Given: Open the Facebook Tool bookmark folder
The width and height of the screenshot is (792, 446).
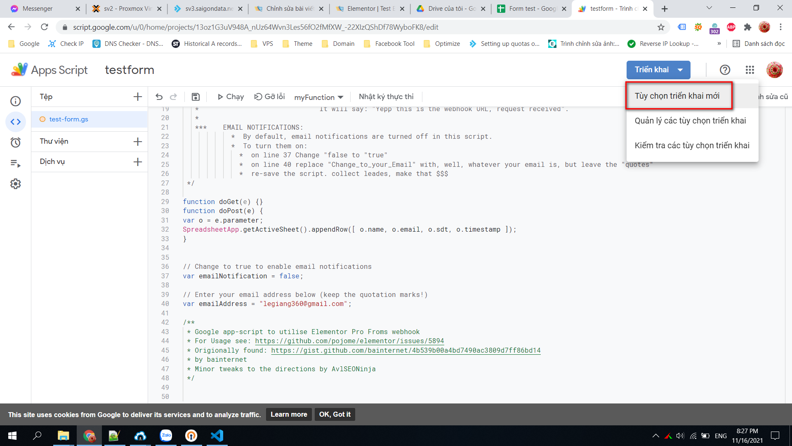Looking at the screenshot, I should 389,44.
